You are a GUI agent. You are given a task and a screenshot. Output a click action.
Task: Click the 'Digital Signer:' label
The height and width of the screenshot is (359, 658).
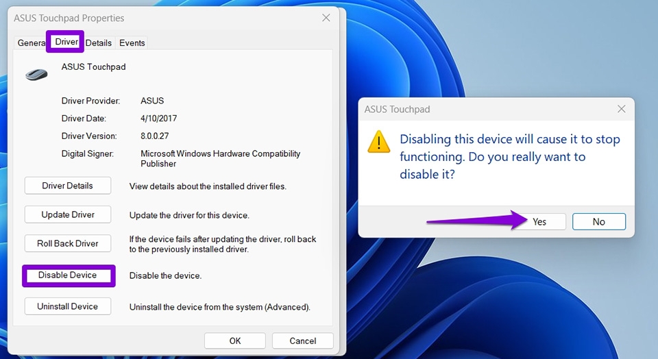pyautogui.click(x=87, y=153)
